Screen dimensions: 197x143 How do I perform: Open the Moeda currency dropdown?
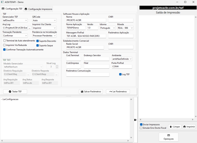[125, 28]
